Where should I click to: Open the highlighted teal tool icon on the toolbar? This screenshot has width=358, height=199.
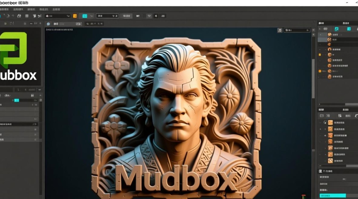pyautogui.click(x=85, y=16)
